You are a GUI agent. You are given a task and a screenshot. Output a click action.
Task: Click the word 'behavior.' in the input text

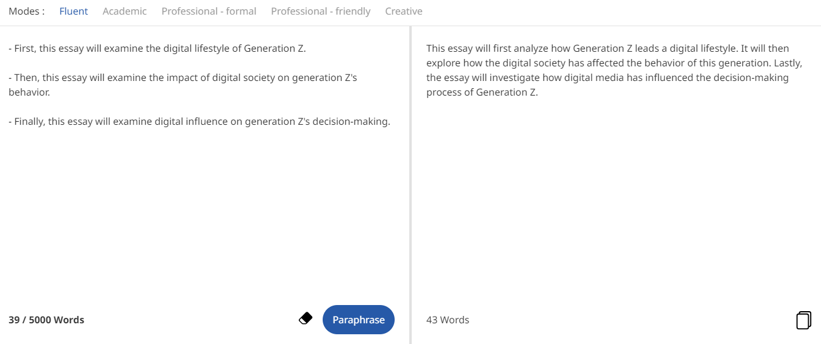coord(29,93)
